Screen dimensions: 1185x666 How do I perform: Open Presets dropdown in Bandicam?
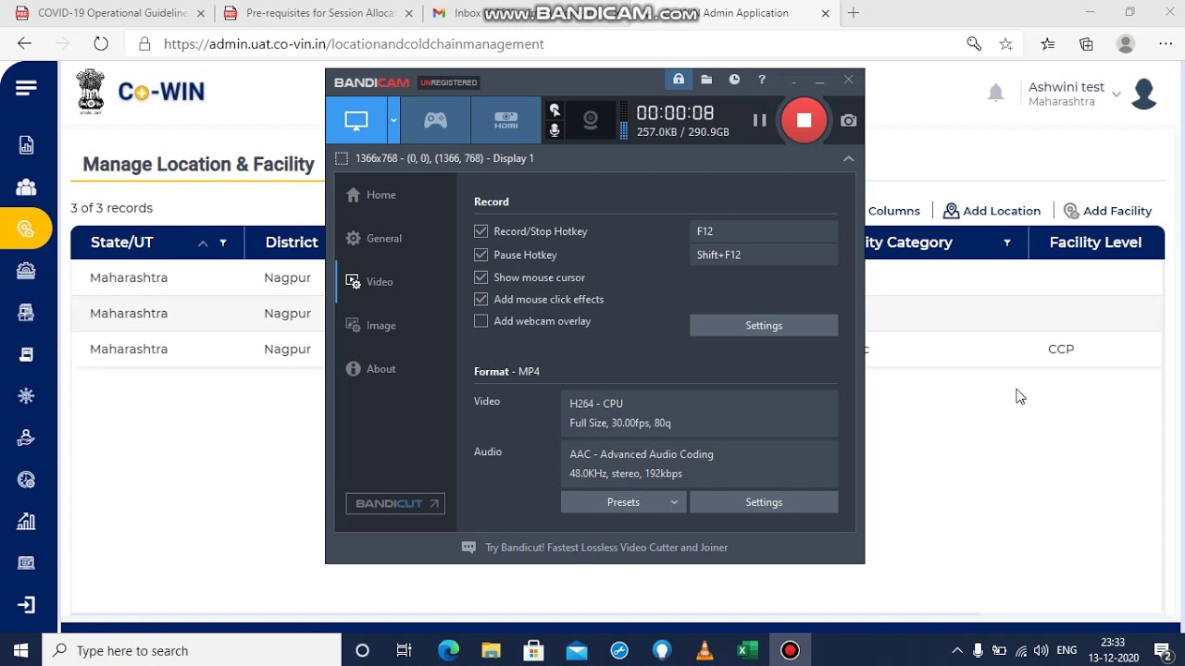pyautogui.click(x=623, y=502)
